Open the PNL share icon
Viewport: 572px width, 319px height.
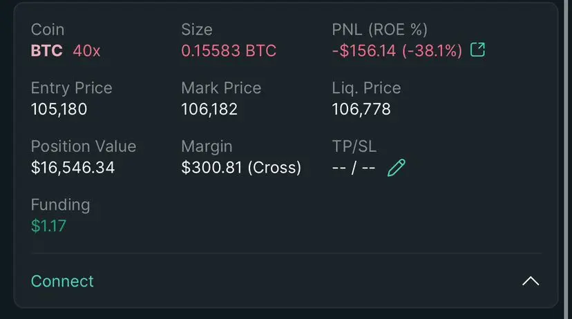[477, 50]
